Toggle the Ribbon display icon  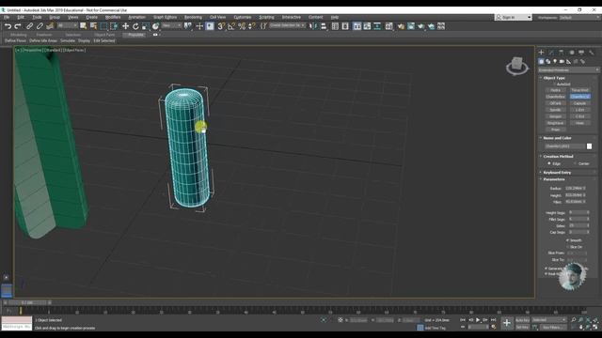[x=357, y=26]
